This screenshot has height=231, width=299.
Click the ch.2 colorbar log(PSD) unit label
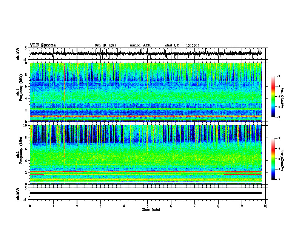pyautogui.click(x=283, y=160)
